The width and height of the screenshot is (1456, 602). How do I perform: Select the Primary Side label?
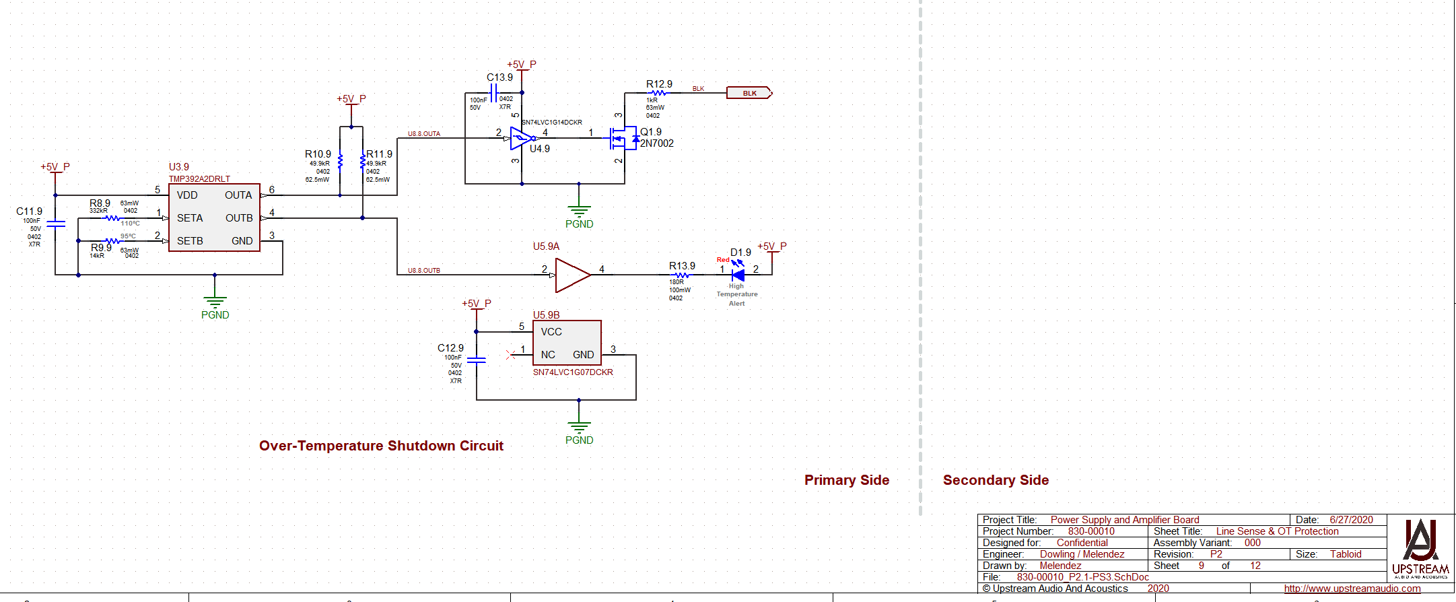click(847, 480)
